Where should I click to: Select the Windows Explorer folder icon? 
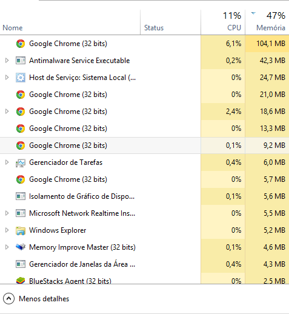tap(21, 230)
